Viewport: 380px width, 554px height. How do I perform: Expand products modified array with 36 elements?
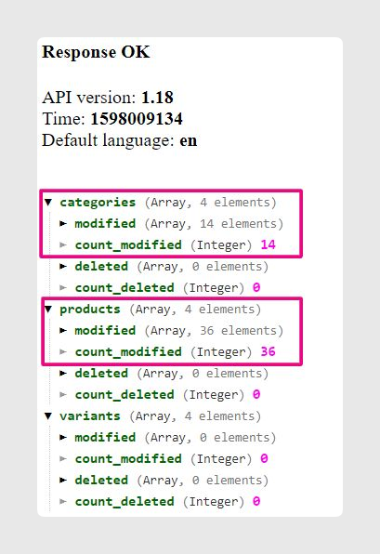point(63,331)
